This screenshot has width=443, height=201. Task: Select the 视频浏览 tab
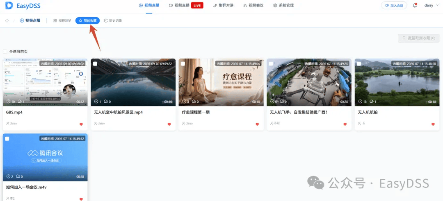pyautogui.click(x=62, y=20)
